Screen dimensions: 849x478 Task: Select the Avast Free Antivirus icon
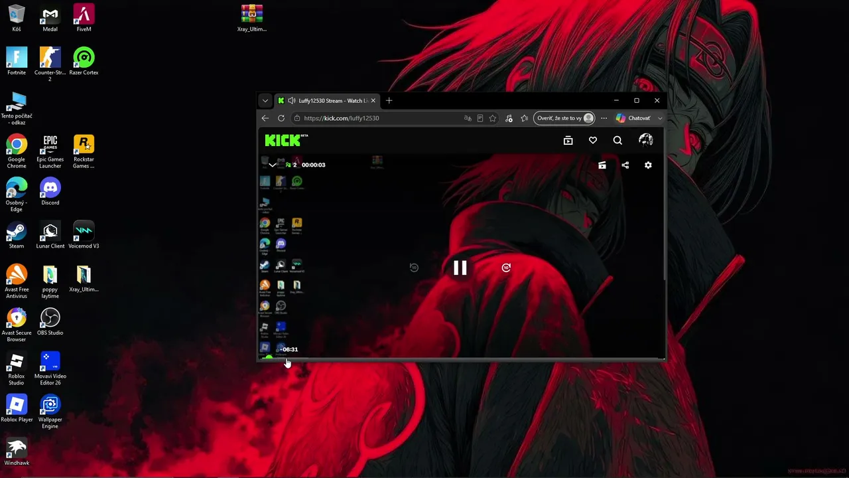17,281
